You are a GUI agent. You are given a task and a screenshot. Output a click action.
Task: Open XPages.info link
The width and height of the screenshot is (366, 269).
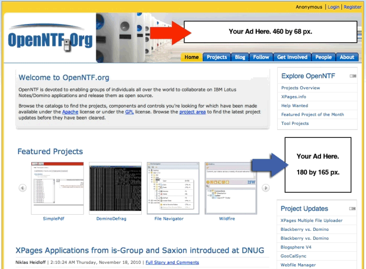click(x=293, y=97)
